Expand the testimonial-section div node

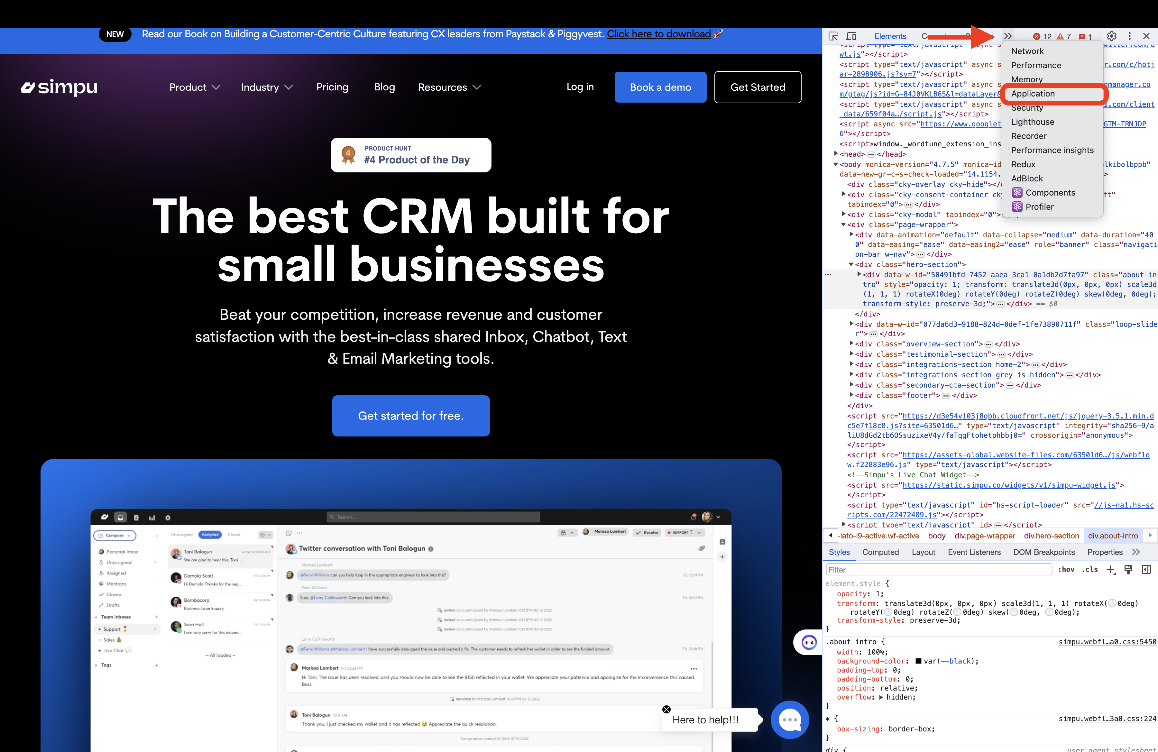(x=851, y=353)
